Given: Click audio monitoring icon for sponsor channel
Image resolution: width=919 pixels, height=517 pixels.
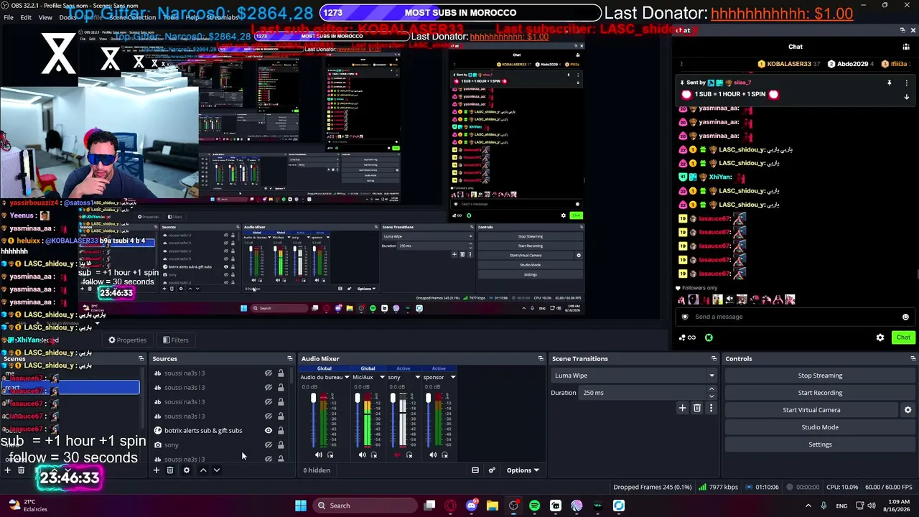Looking at the screenshot, I should pos(444,455).
